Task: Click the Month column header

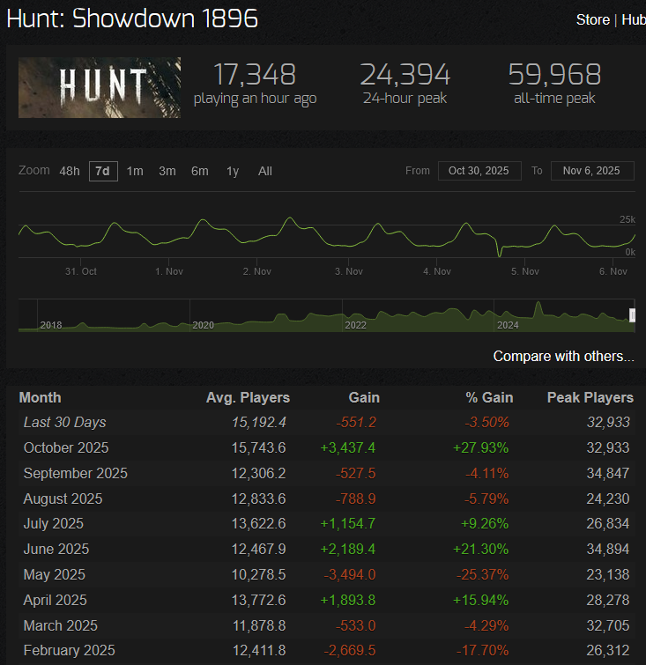Action: [x=40, y=398]
